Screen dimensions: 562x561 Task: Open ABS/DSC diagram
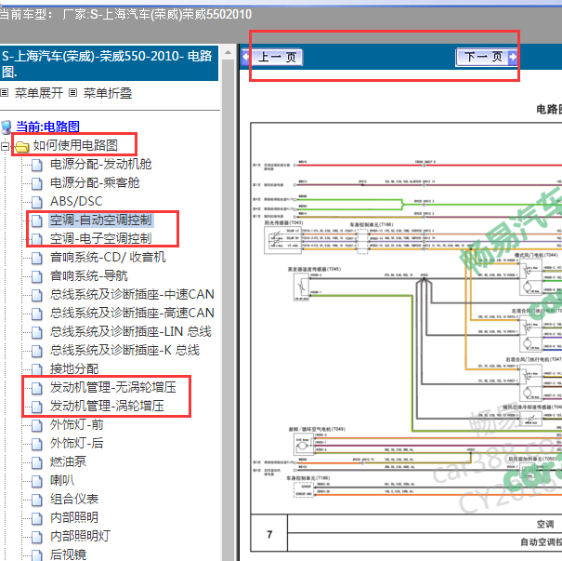[x=76, y=201]
